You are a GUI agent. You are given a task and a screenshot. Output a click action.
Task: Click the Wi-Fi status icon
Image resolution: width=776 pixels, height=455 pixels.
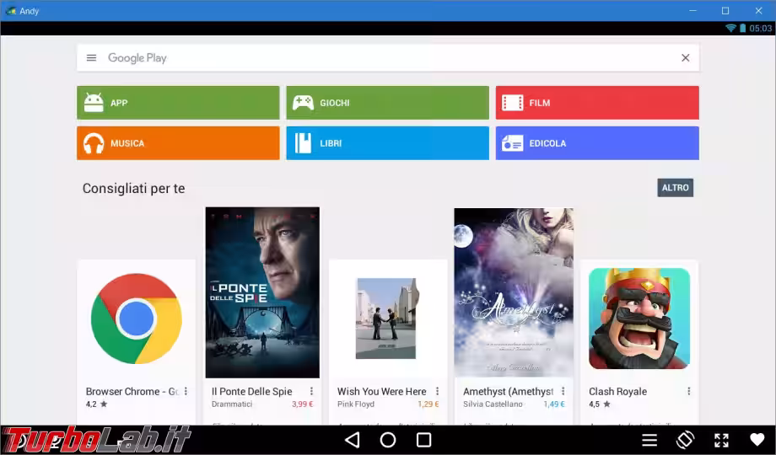[730, 28]
